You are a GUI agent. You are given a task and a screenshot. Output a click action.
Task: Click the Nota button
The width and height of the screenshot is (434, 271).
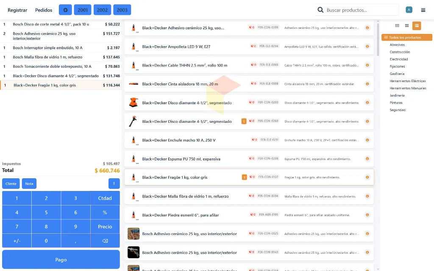click(29, 183)
